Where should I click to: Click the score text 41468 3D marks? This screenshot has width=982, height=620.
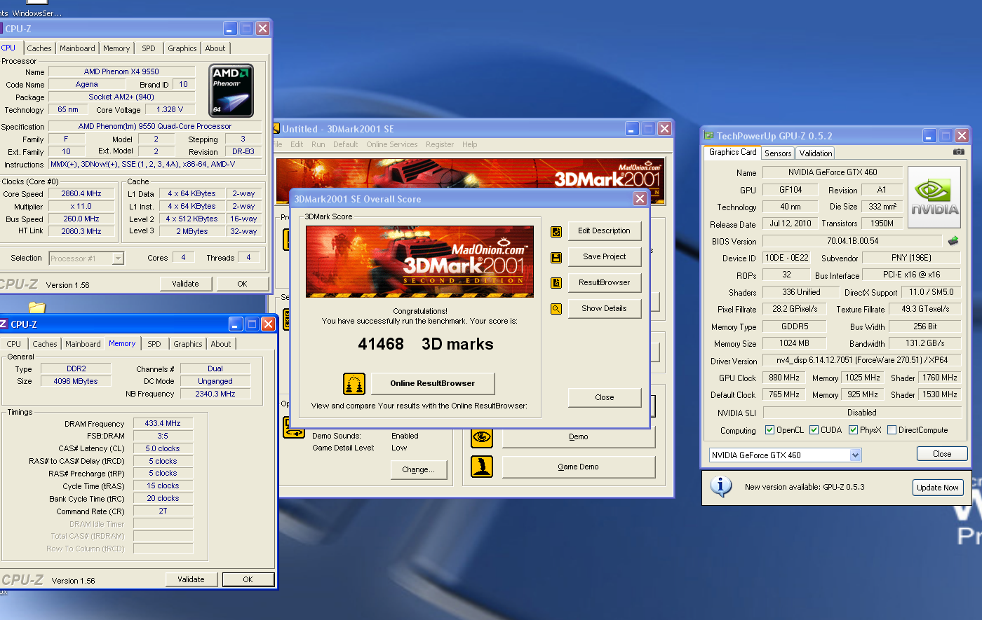(425, 345)
